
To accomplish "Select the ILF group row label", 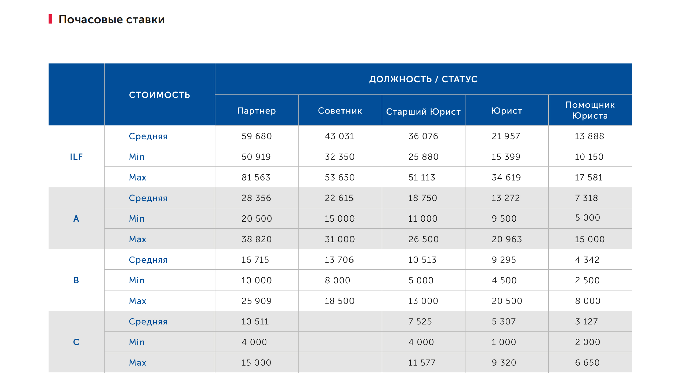I will [76, 157].
